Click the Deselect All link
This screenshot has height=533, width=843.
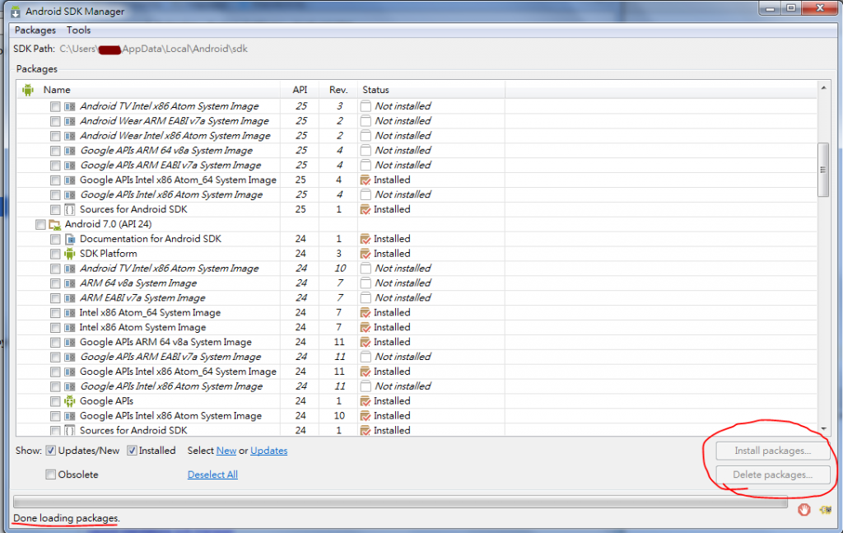click(x=212, y=475)
